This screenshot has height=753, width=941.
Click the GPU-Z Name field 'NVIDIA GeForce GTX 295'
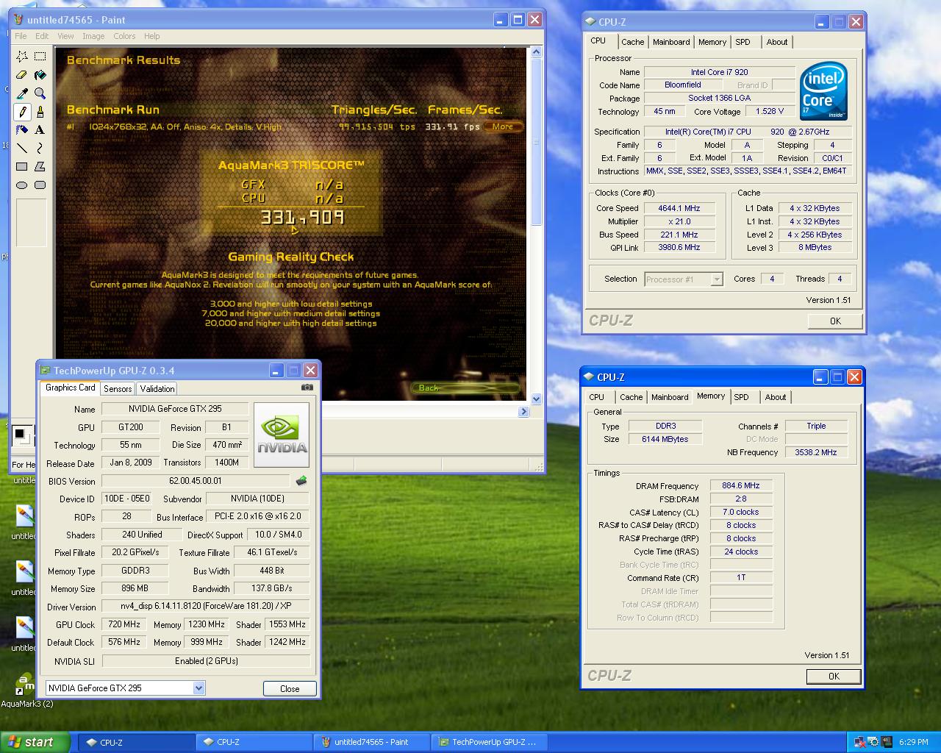pyautogui.click(x=175, y=409)
